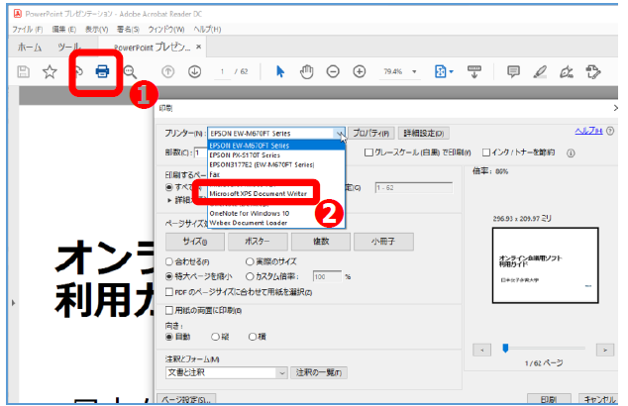Expand the left navigation pane arrow
This screenshot has height=406, width=628.
(13, 303)
